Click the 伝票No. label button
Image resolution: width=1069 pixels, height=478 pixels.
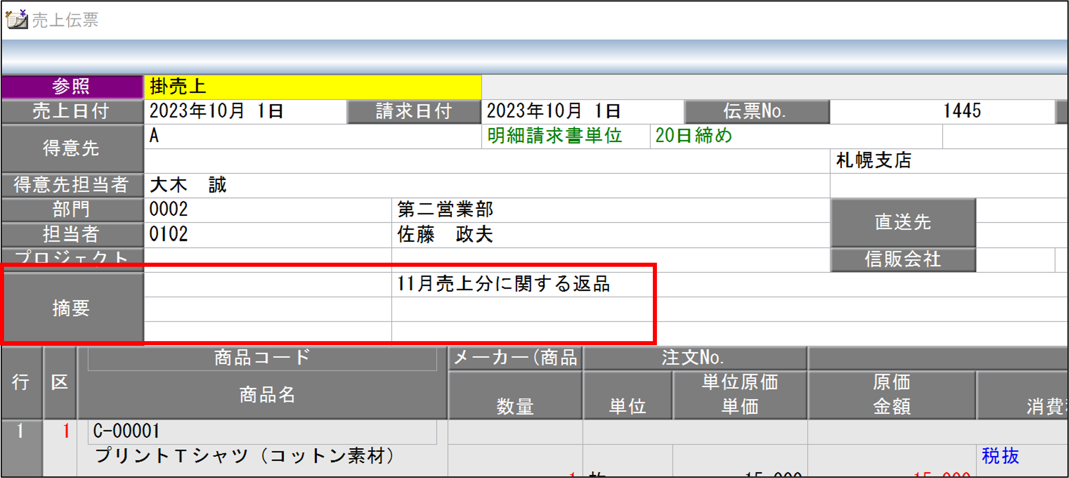757,112
